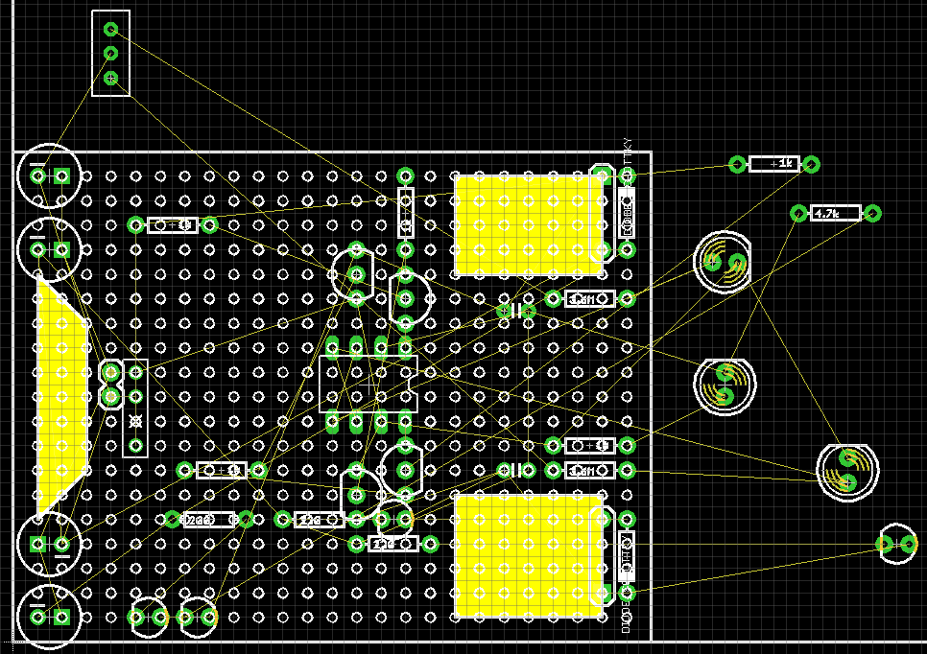Click the lower vertical diode on the right edge
The height and width of the screenshot is (654, 927).
627,557
